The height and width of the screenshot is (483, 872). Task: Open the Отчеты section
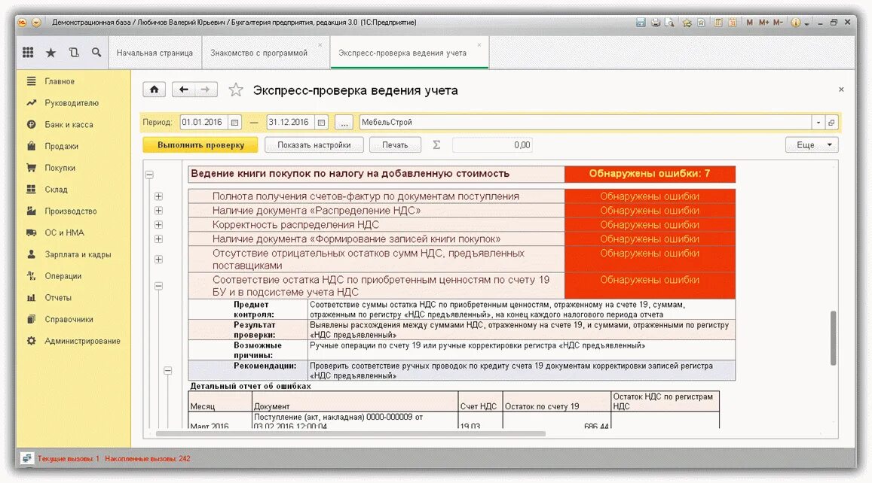tap(58, 298)
